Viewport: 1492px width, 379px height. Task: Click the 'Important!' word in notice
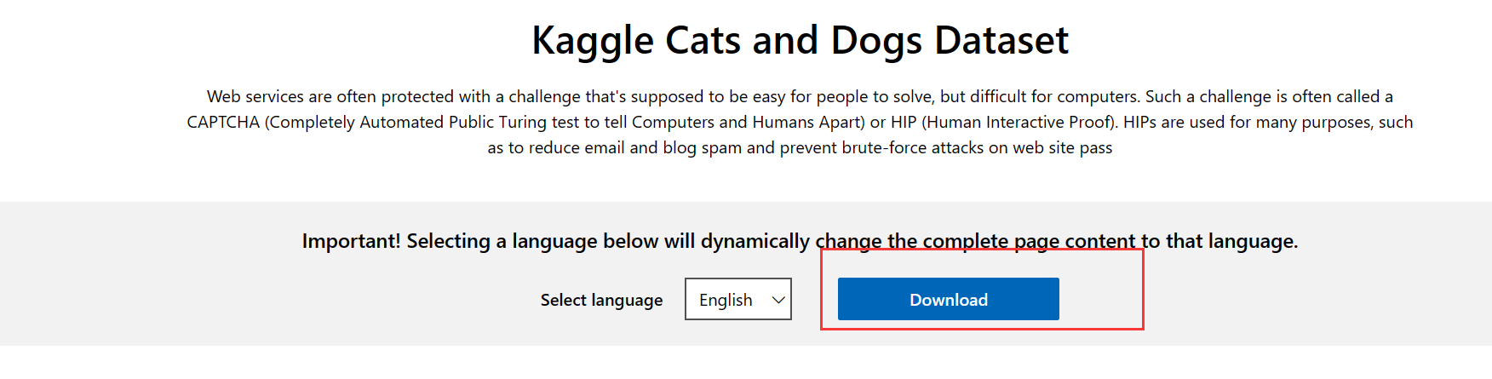pos(351,241)
